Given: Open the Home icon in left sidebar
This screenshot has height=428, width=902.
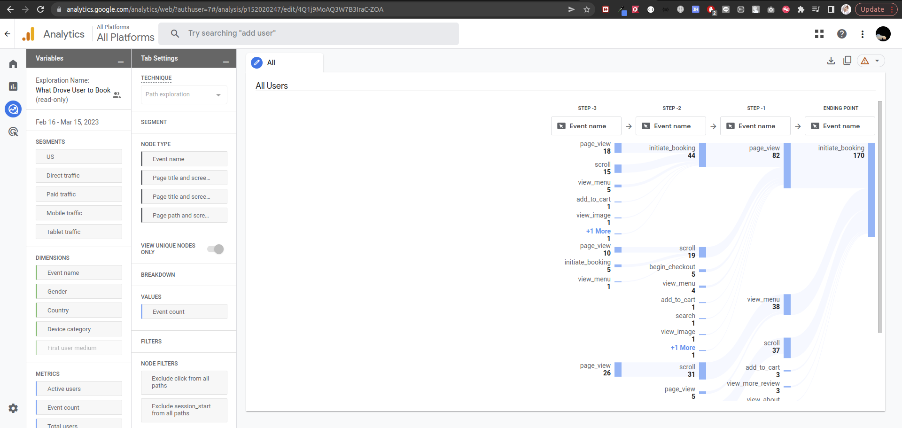Looking at the screenshot, I should (13, 64).
